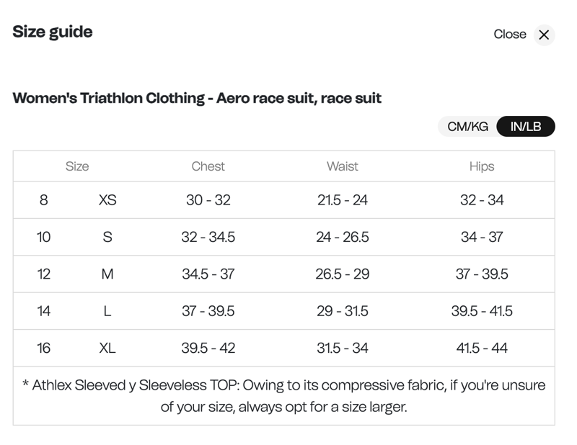Select the numeric size 10 cell
Image resolution: width=577 pixels, height=445 pixels.
tap(44, 237)
